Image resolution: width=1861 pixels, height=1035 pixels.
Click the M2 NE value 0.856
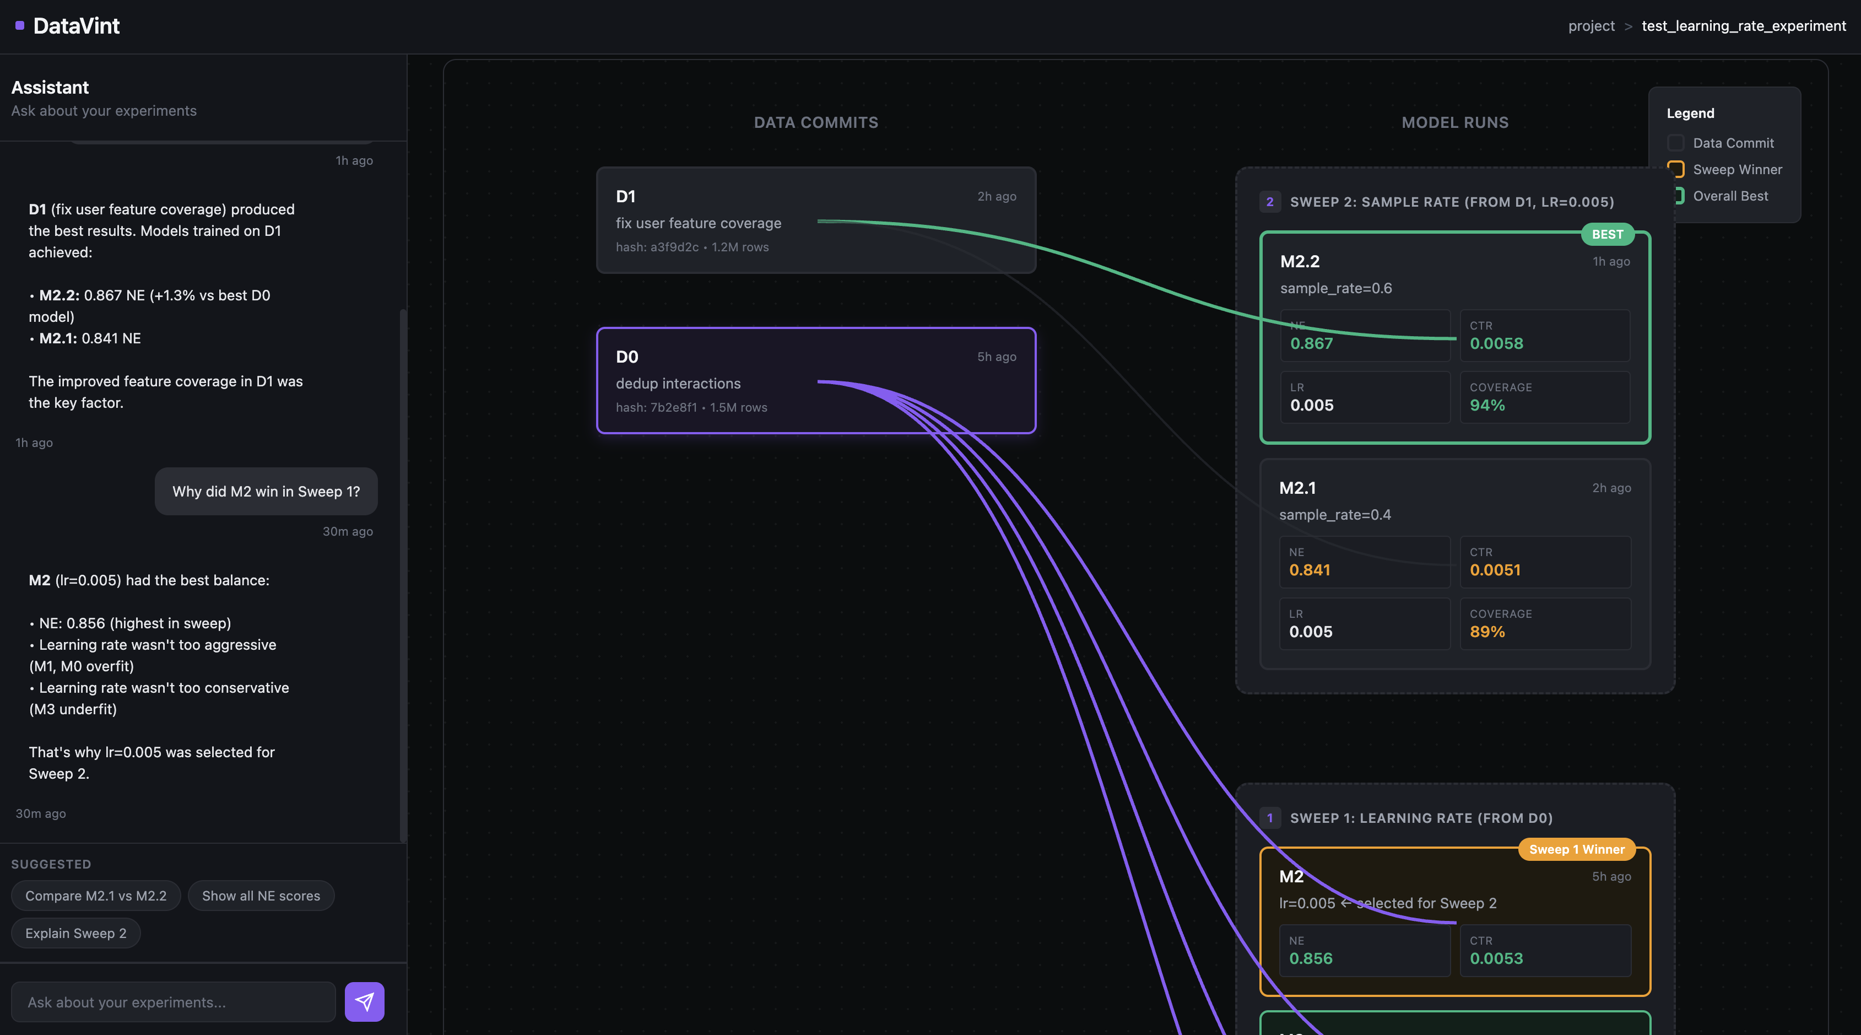tap(1311, 959)
